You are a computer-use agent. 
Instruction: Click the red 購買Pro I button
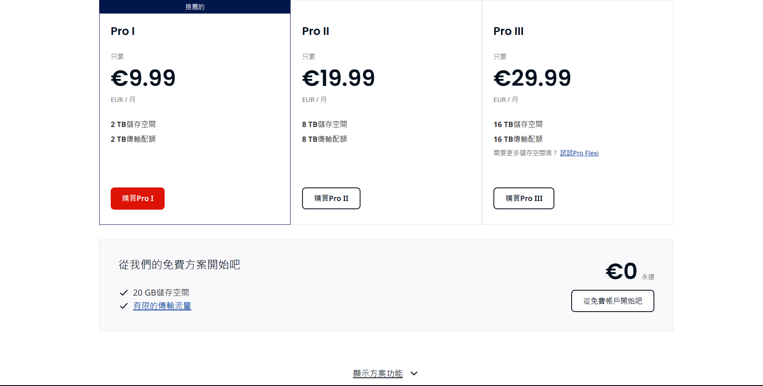point(137,199)
